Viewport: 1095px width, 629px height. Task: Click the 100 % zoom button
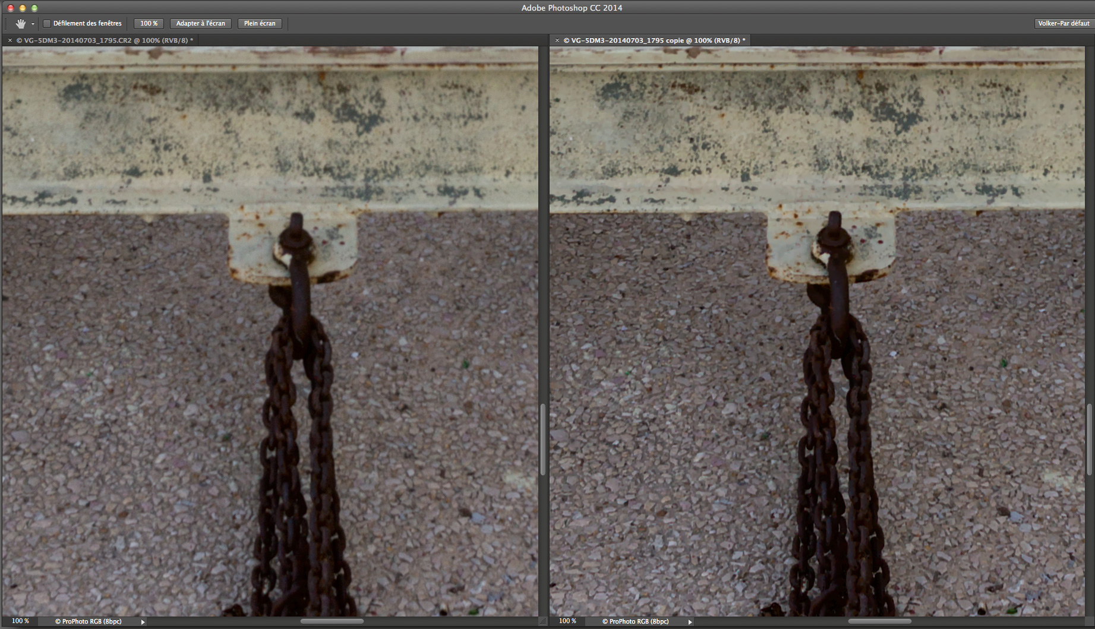(x=149, y=24)
